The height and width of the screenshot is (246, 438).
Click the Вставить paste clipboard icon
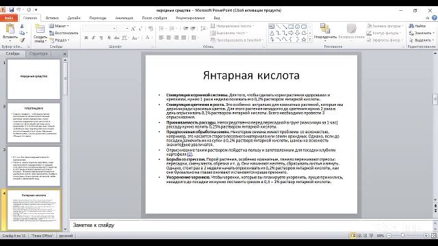click(10, 29)
